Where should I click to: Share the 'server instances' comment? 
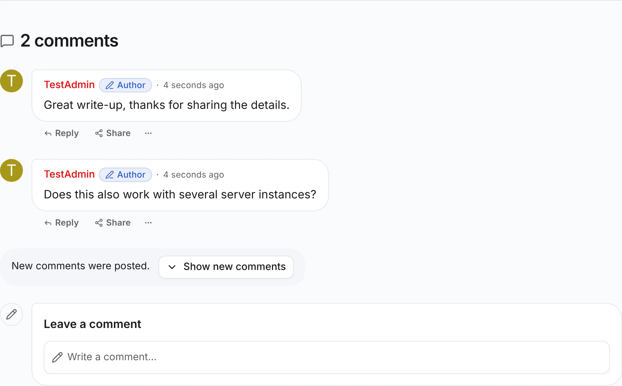(x=113, y=223)
